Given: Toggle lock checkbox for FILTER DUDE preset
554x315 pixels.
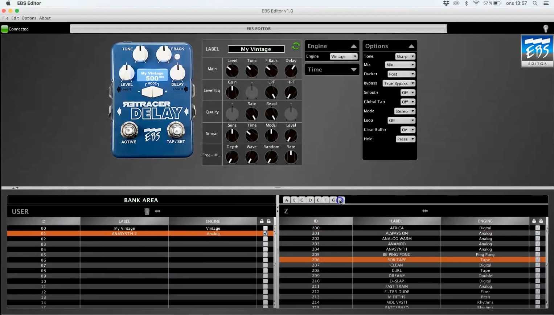Looking at the screenshot, I should tap(538, 291).
